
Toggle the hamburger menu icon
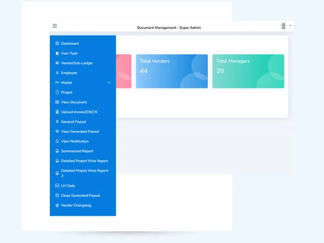pyautogui.click(x=54, y=26)
